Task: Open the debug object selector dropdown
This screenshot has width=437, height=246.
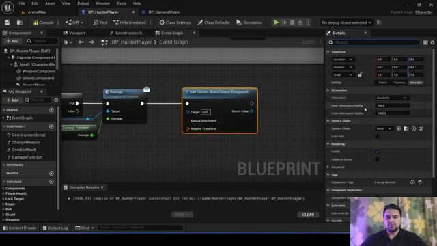Action: [346, 23]
